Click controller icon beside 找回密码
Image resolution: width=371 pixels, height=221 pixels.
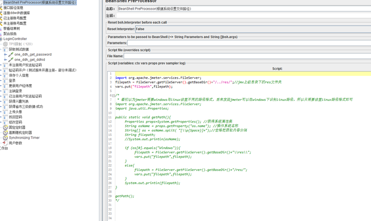click(x=6, y=117)
